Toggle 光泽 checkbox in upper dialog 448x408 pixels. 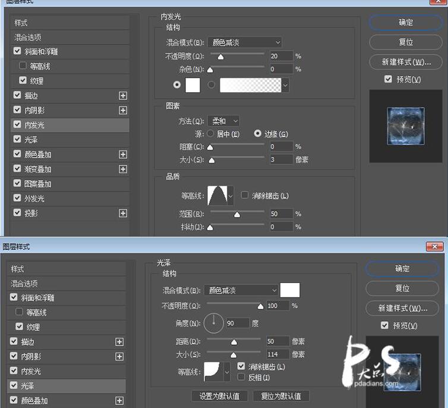tap(17, 139)
